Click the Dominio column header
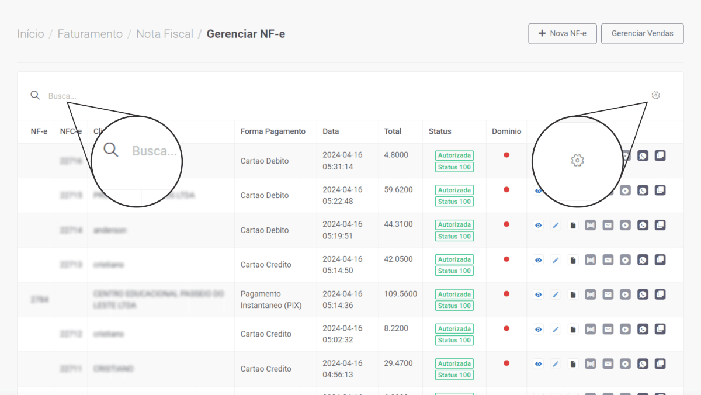 [x=506, y=131]
